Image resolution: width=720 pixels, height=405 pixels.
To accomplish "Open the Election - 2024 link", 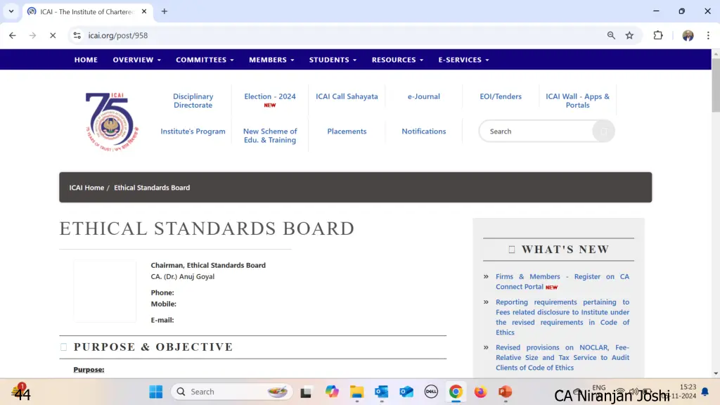I will tap(270, 96).
